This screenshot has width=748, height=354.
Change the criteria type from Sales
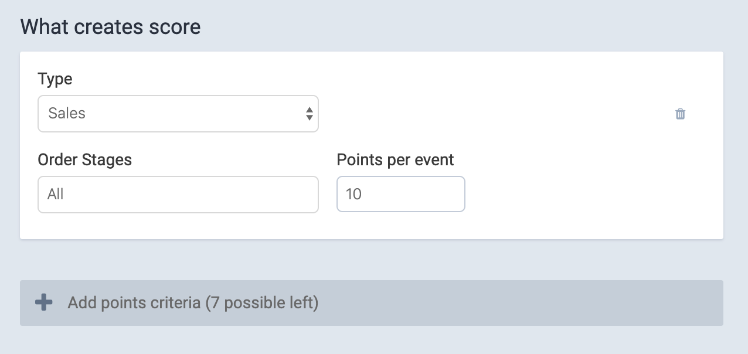(x=178, y=114)
